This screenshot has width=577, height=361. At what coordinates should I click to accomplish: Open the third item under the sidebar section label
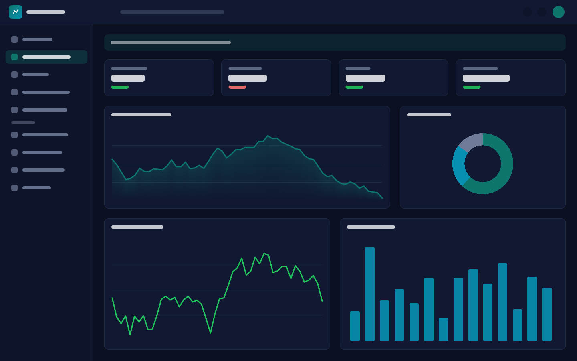(46, 170)
